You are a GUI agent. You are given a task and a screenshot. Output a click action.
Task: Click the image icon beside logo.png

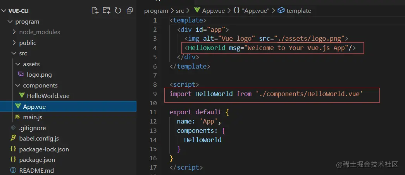pyautogui.click(x=21, y=74)
